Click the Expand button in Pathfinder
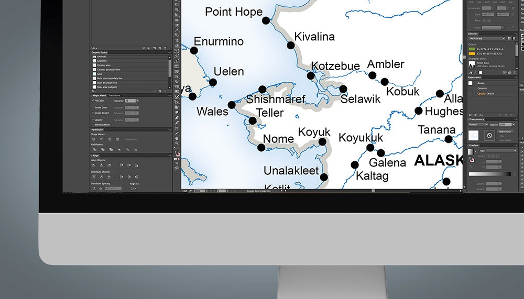This screenshot has width=524, height=299. pos(131,139)
